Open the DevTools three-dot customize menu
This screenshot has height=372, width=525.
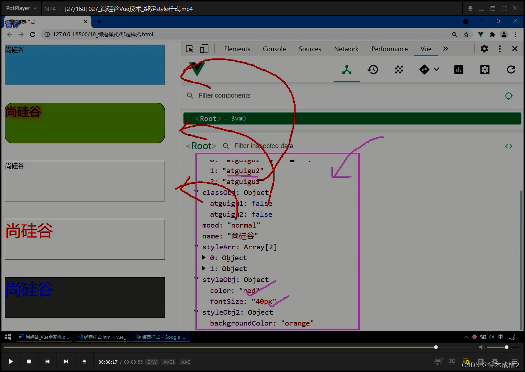click(500, 49)
